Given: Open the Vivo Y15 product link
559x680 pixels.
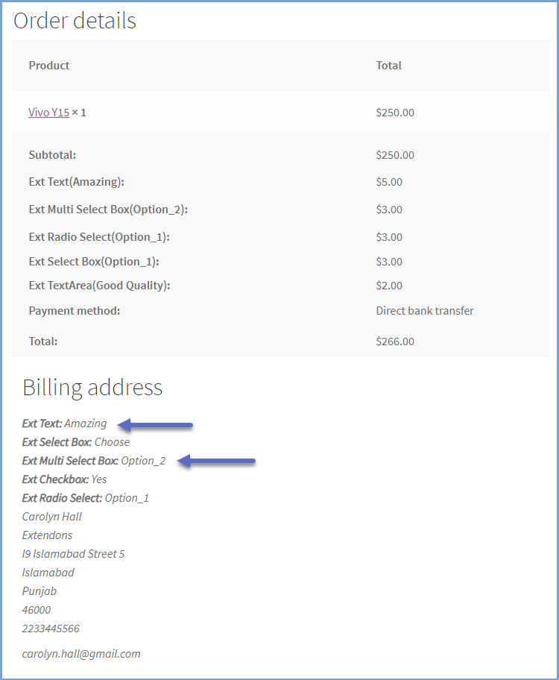Looking at the screenshot, I should tap(48, 113).
